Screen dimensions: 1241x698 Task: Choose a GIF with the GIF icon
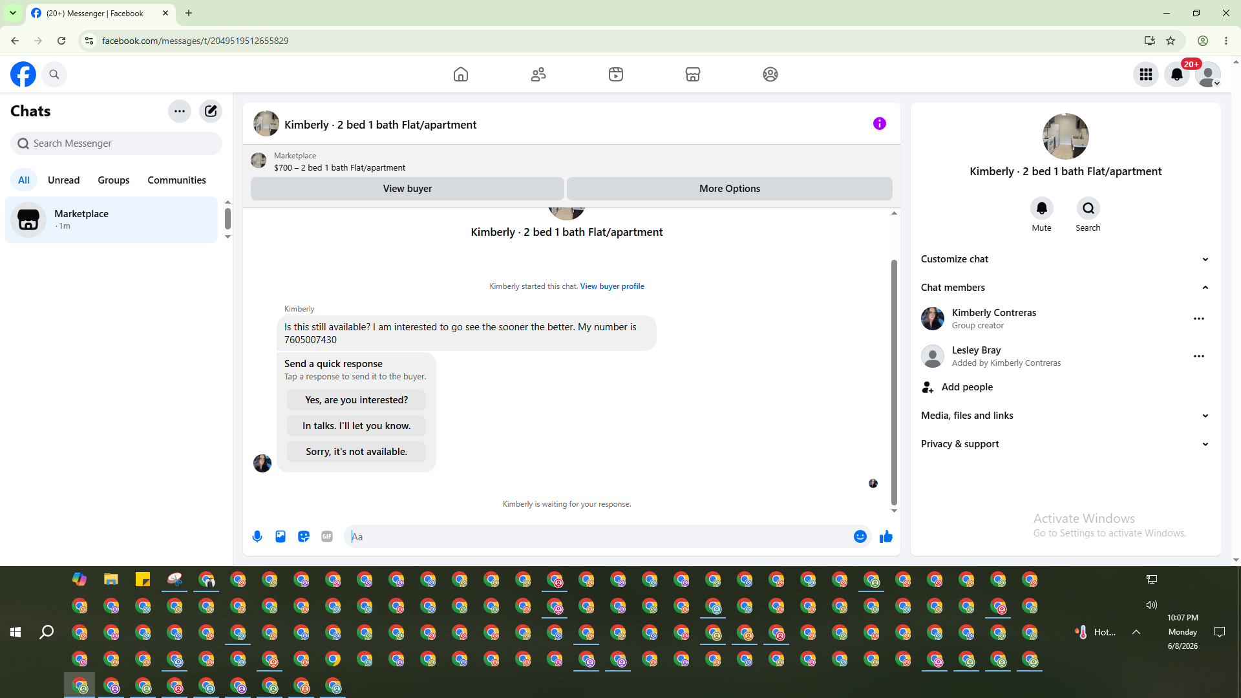(327, 536)
